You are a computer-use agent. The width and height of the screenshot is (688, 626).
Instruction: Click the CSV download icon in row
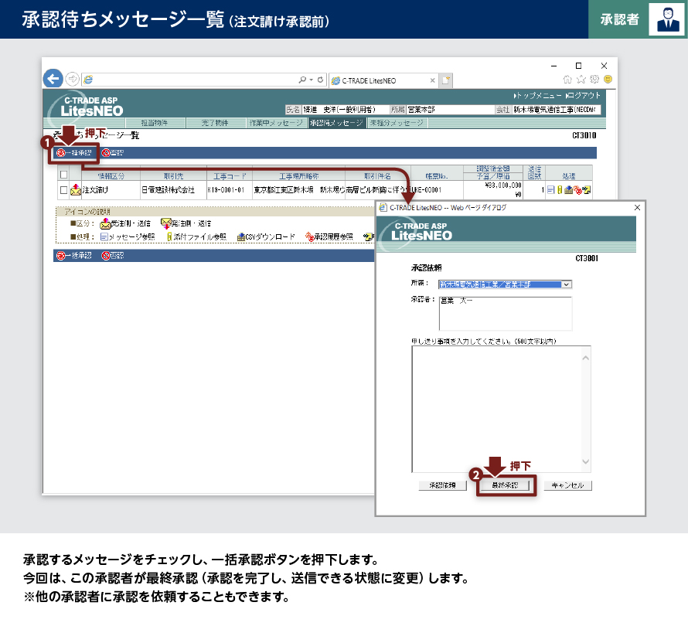point(568,189)
